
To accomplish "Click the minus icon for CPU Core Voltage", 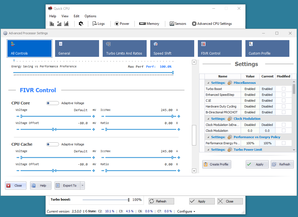I will (x=18, y=116).
